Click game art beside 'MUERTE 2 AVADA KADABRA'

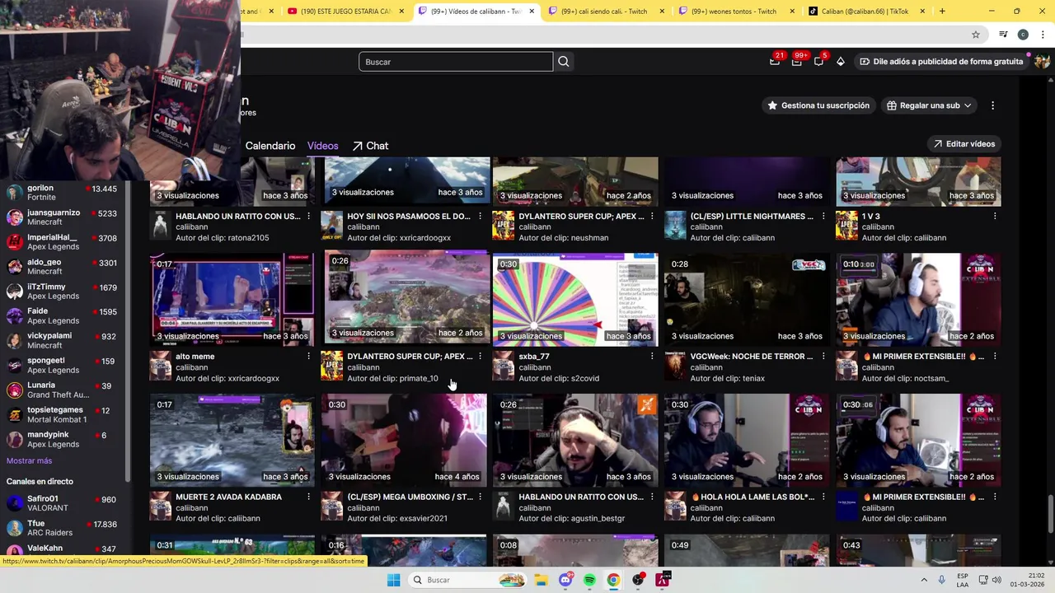(x=160, y=507)
